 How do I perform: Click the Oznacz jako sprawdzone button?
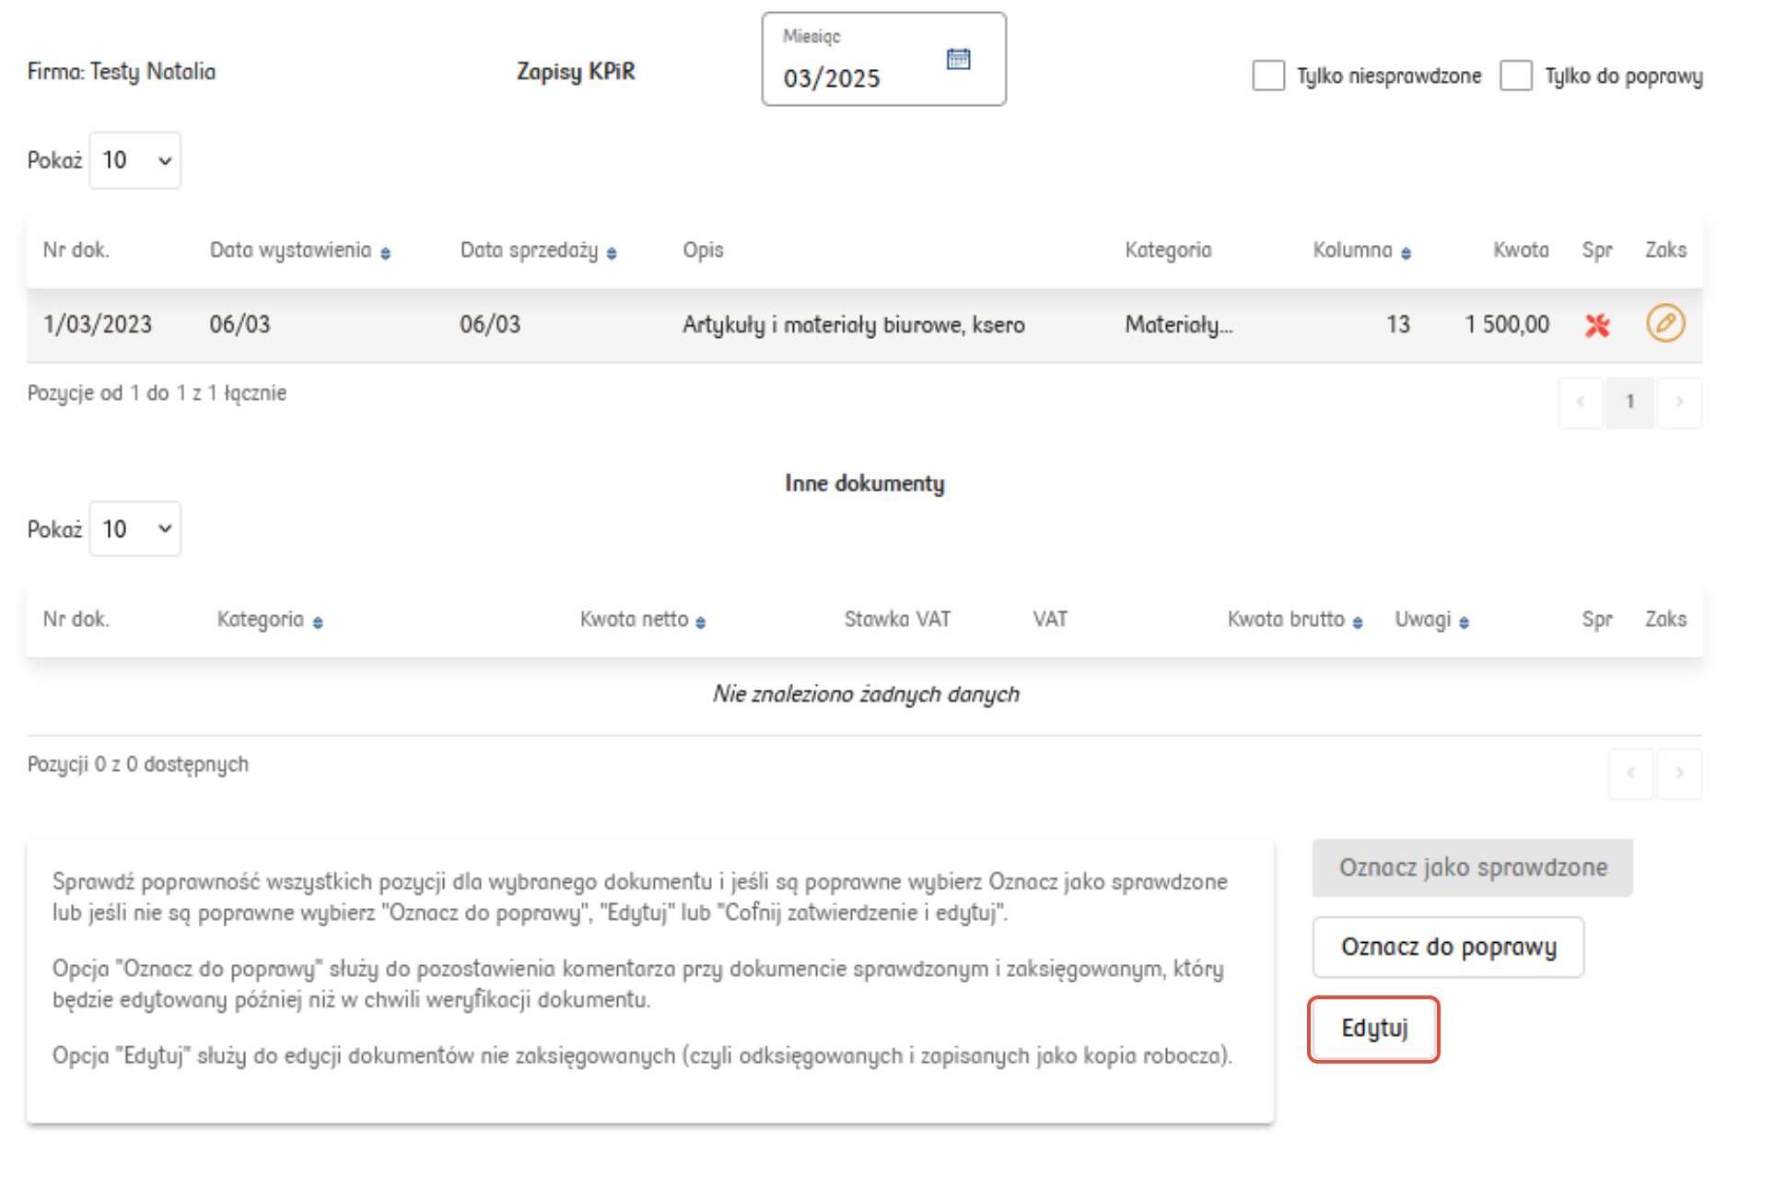(1472, 867)
